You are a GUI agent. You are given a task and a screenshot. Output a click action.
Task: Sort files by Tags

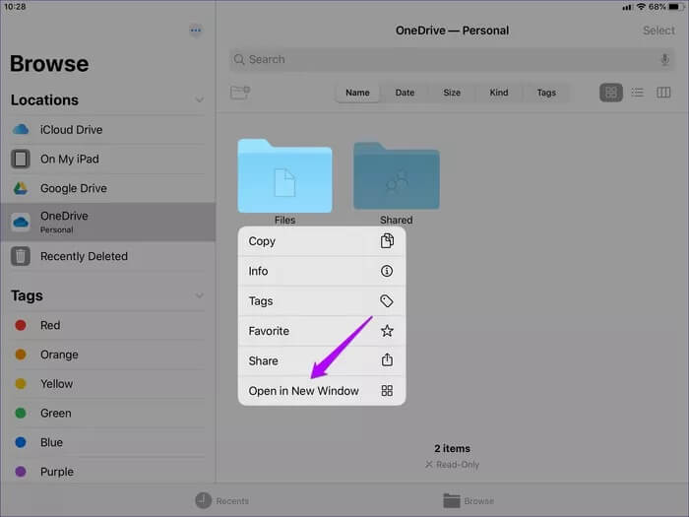(x=546, y=93)
